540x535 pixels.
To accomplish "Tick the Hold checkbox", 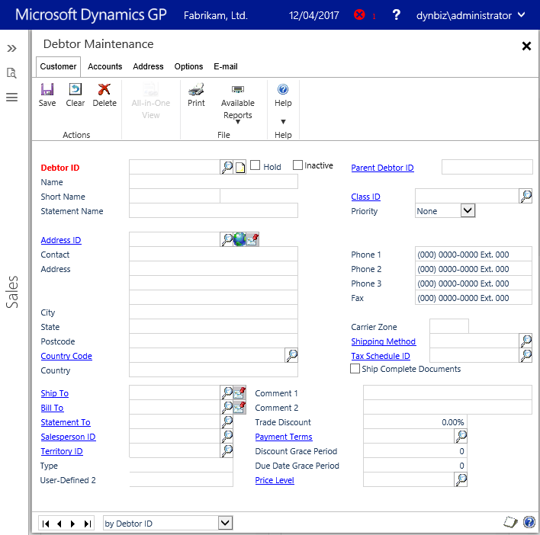I will (x=256, y=166).
